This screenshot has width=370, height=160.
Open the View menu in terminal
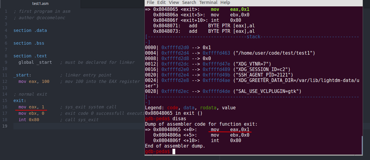coord(174,2)
